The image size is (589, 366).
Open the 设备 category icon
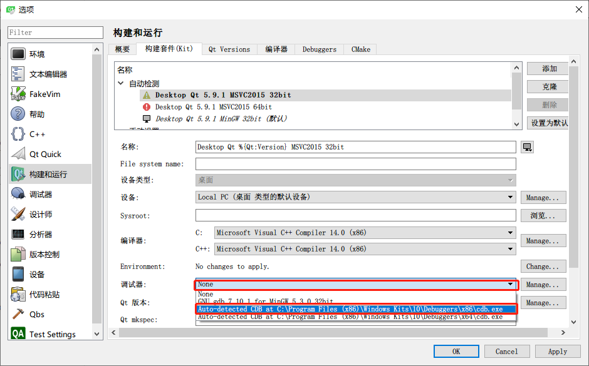tap(18, 274)
